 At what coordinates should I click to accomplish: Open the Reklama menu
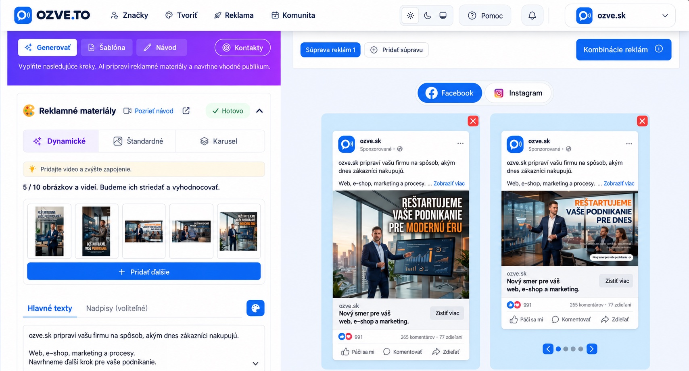234,15
